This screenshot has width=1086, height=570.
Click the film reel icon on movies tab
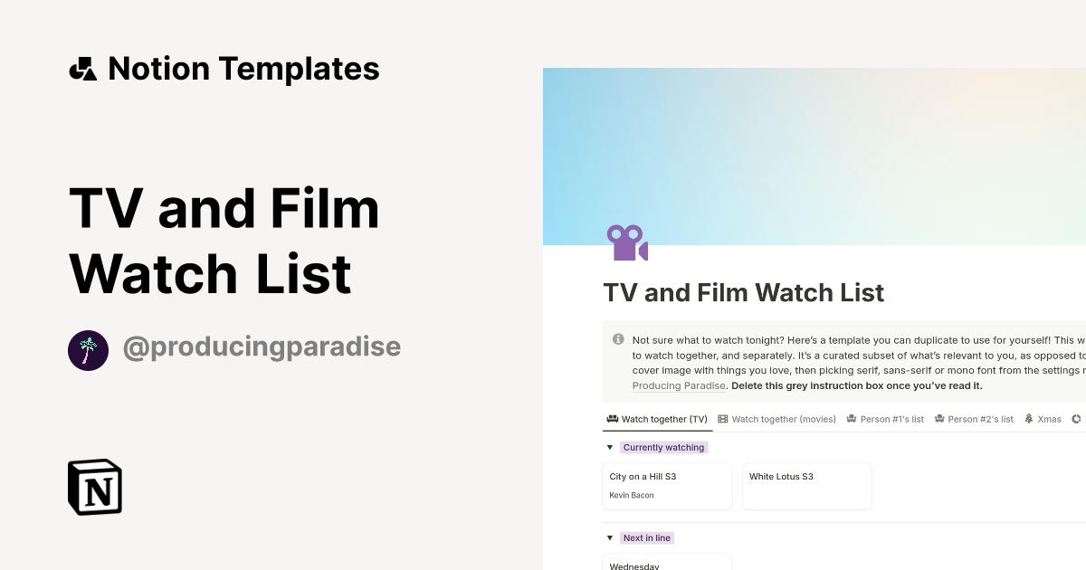click(x=722, y=419)
